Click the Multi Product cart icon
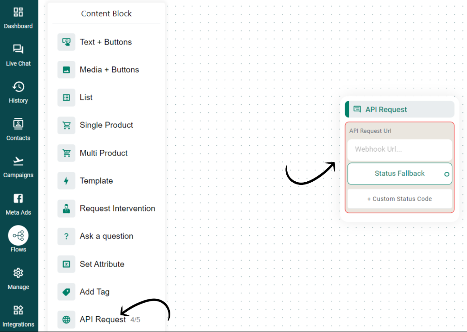 (67, 153)
